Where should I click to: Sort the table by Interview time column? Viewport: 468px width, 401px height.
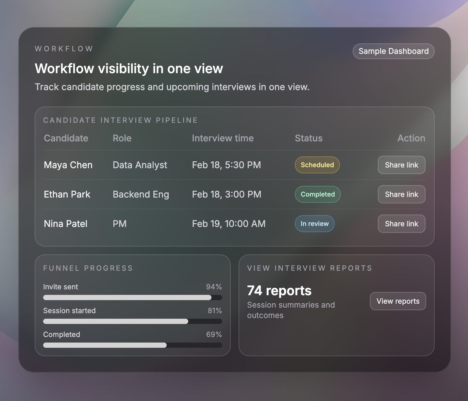click(223, 138)
